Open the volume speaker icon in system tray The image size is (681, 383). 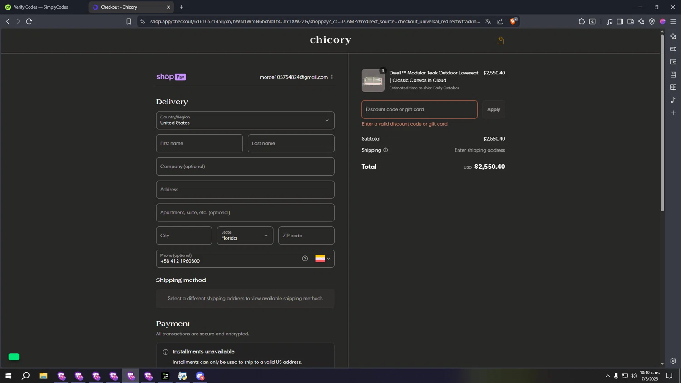point(633,376)
